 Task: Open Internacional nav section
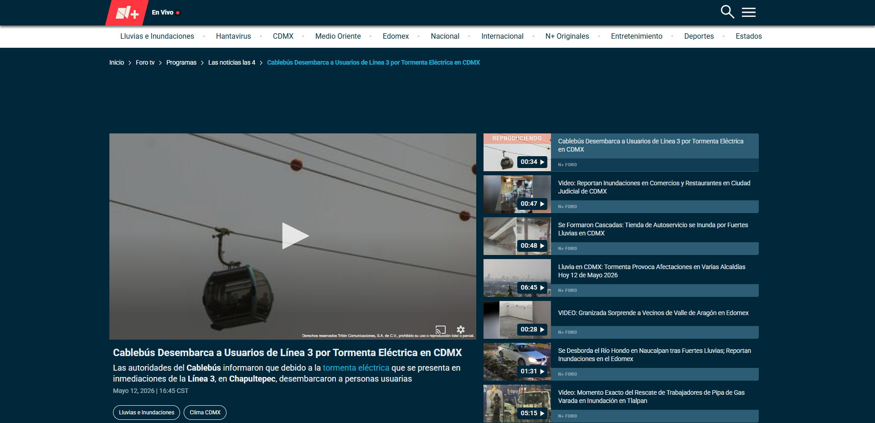[502, 36]
